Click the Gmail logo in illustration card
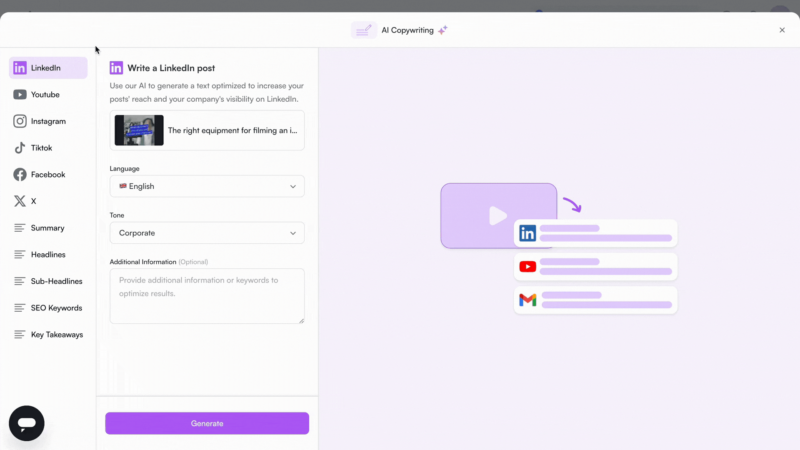The image size is (800, 450). (527, 300)
